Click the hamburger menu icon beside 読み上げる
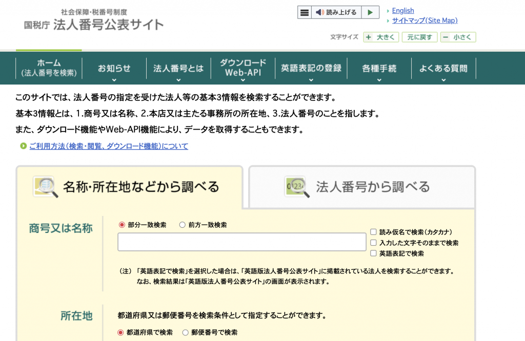Screen dimensions: 525x341 305,12
